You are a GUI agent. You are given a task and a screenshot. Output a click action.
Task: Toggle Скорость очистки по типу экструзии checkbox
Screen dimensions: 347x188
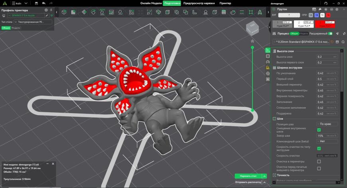point(319,149)
